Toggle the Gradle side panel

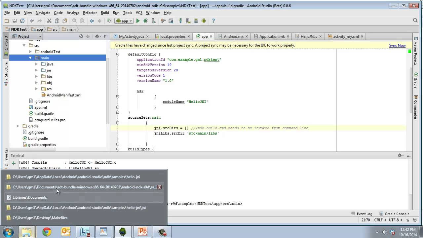point(415,81)
